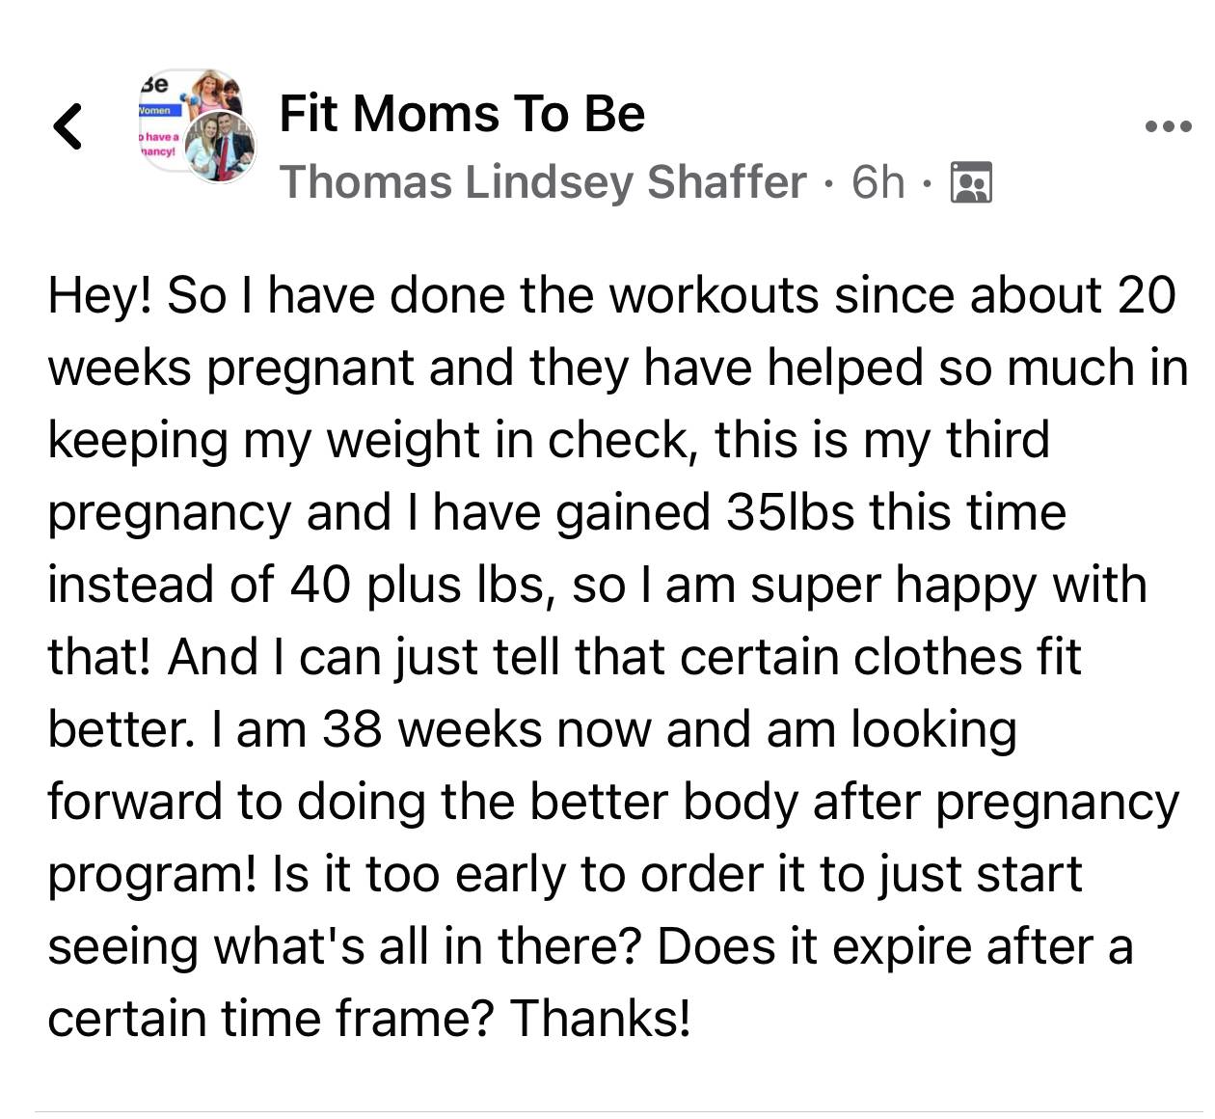1215x1119 pixels.
Task: Open Thomas Lindsey Shaffer's profile
Action: pos(543,182)
